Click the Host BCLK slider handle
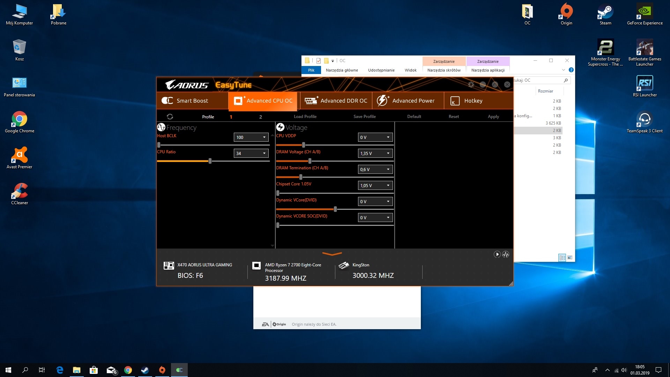The image size is (670, 377). click(x=159, y=145)
